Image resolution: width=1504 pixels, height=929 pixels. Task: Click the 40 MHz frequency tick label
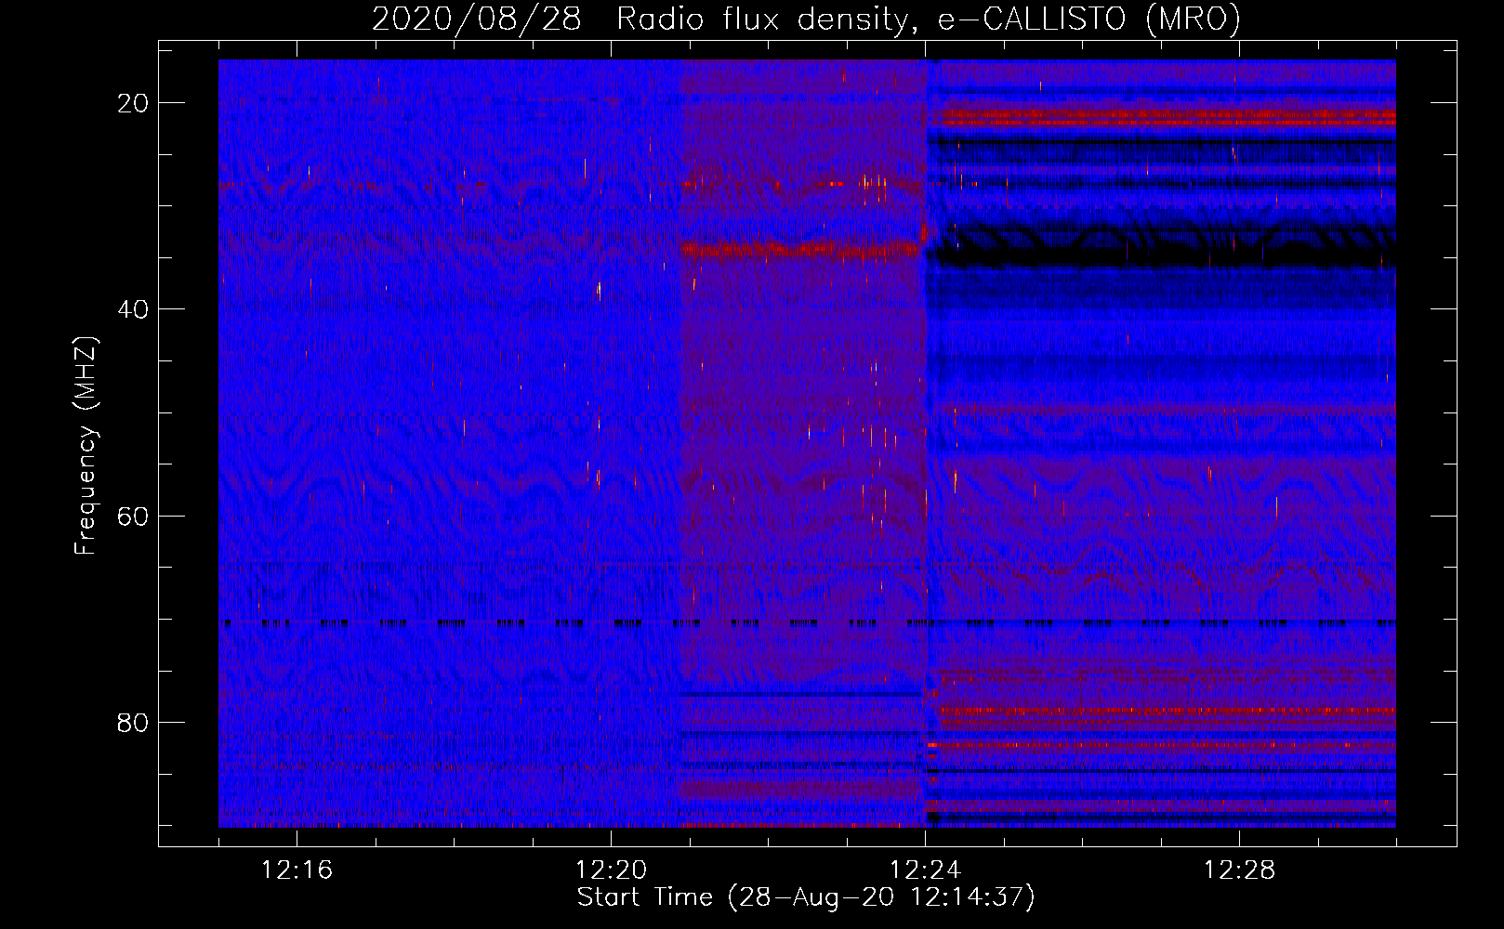click(133, 309)
